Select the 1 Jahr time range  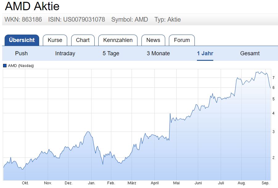pos(205,53)
